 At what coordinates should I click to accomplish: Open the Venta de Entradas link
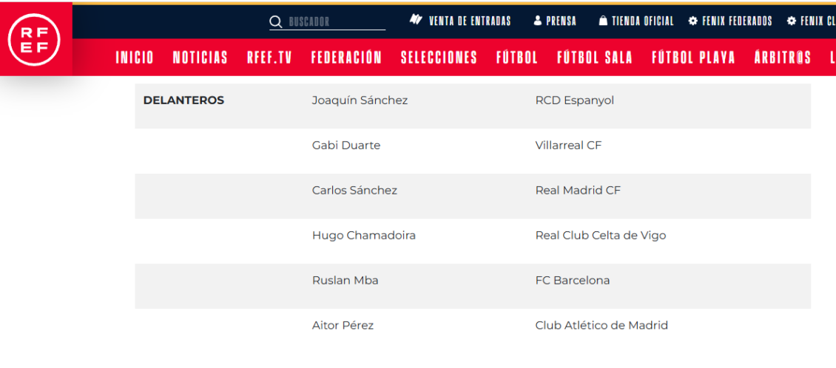pos(470,21)
